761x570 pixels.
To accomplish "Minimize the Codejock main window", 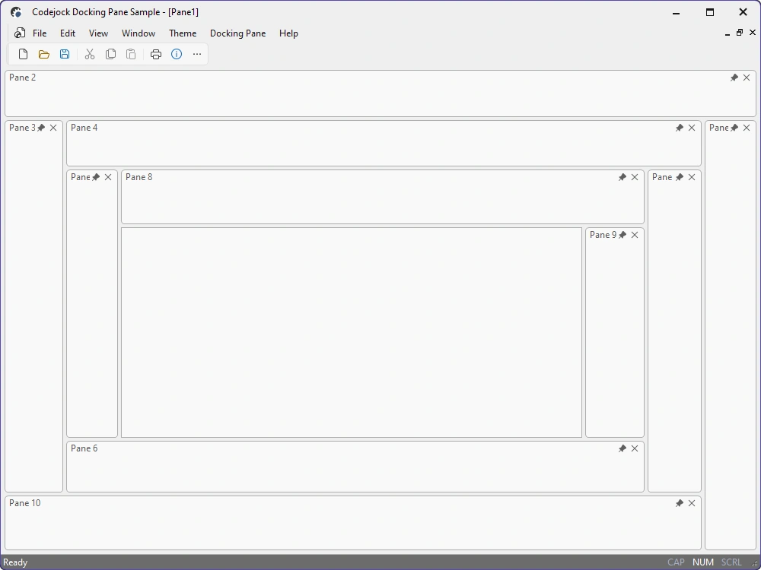I will click(x=676, y=12).
